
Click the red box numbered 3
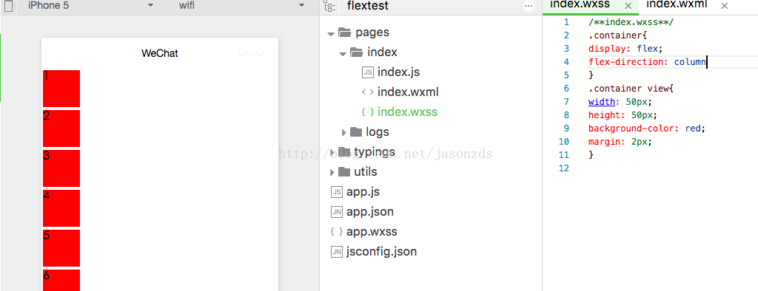tap(61, 168)
